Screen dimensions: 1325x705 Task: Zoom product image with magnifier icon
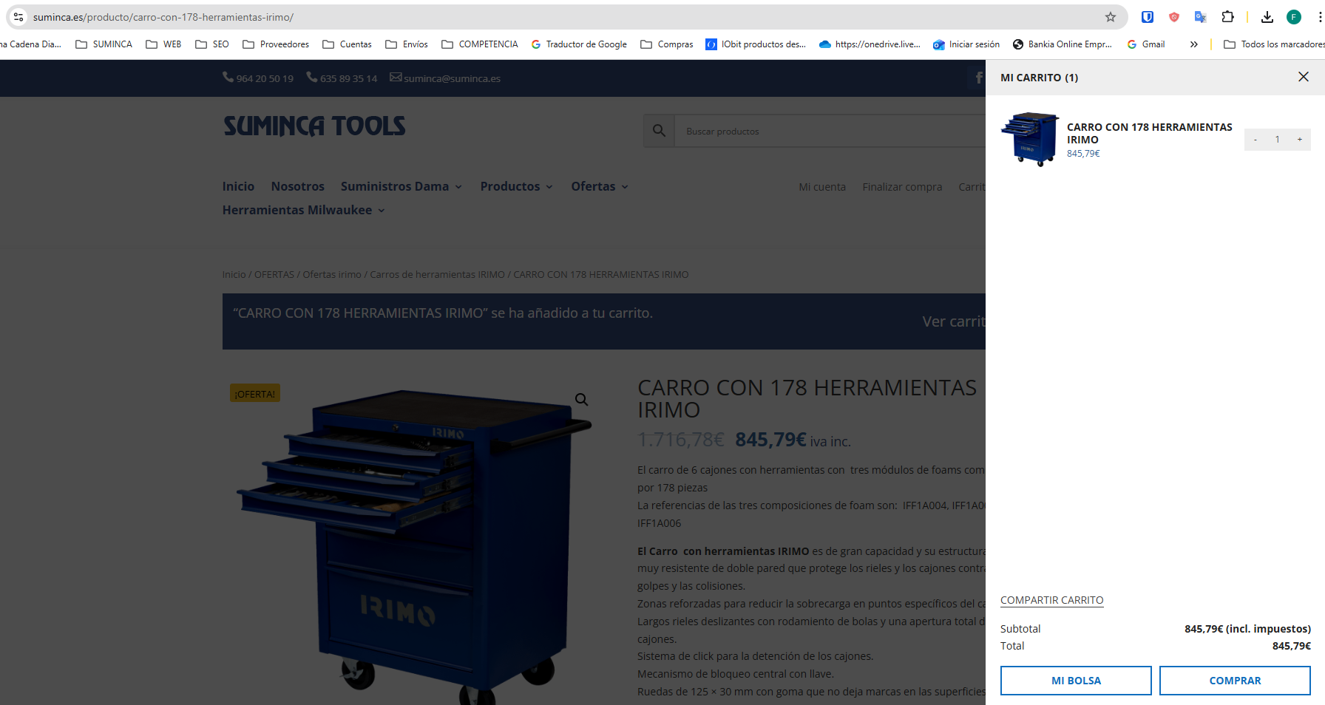point(582,400)
